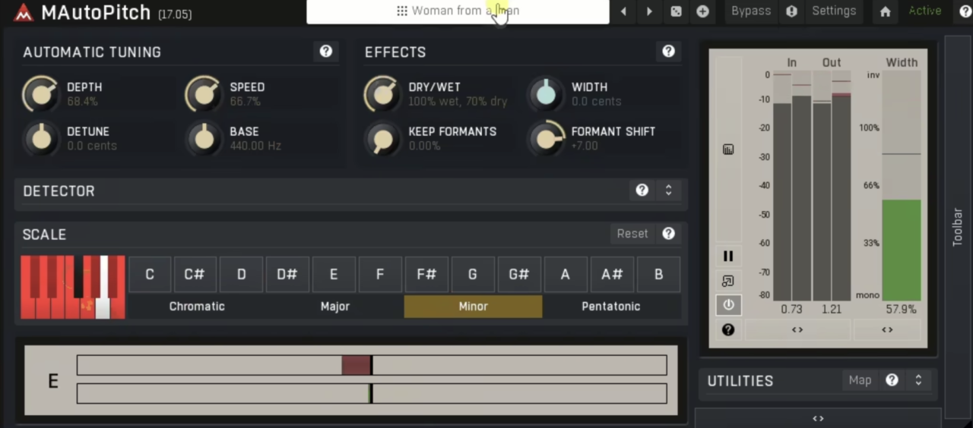Screen dimensions: 973x428
Task: Click the FORMANT SHIFT knob
Action: (546, 138)
